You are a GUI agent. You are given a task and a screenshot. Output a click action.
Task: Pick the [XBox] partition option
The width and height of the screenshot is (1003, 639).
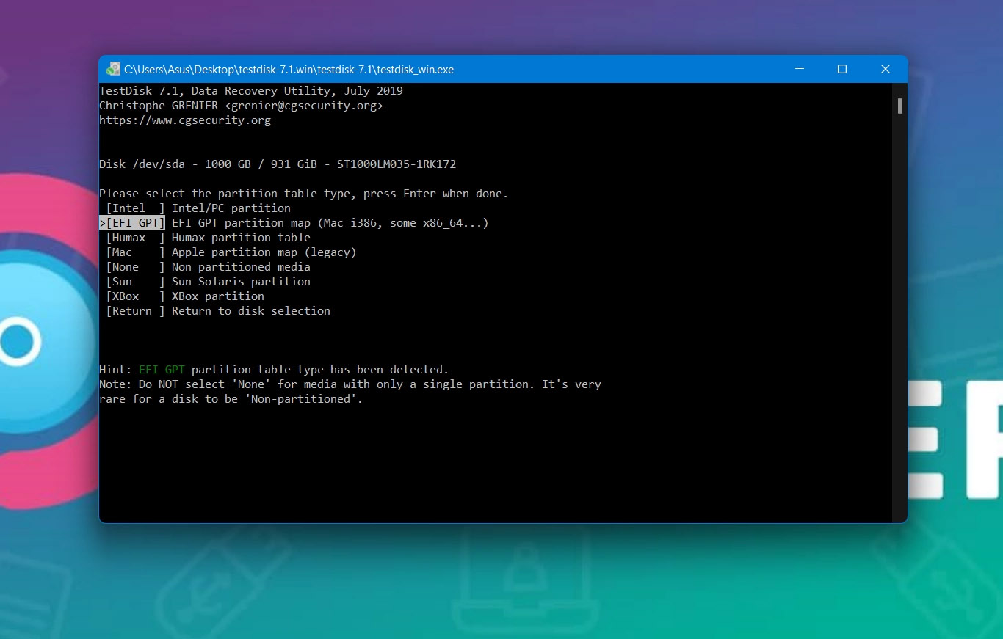point(136,296)
